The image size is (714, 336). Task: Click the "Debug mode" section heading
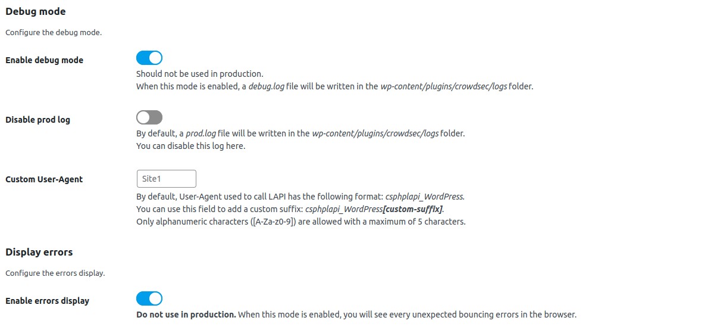[36, 11]
